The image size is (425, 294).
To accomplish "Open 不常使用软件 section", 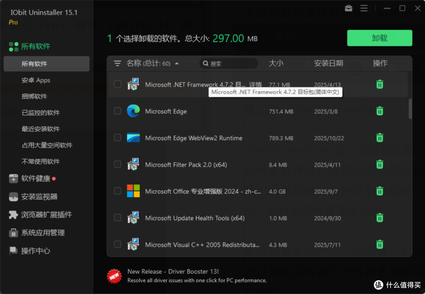I will pos(41,161).
